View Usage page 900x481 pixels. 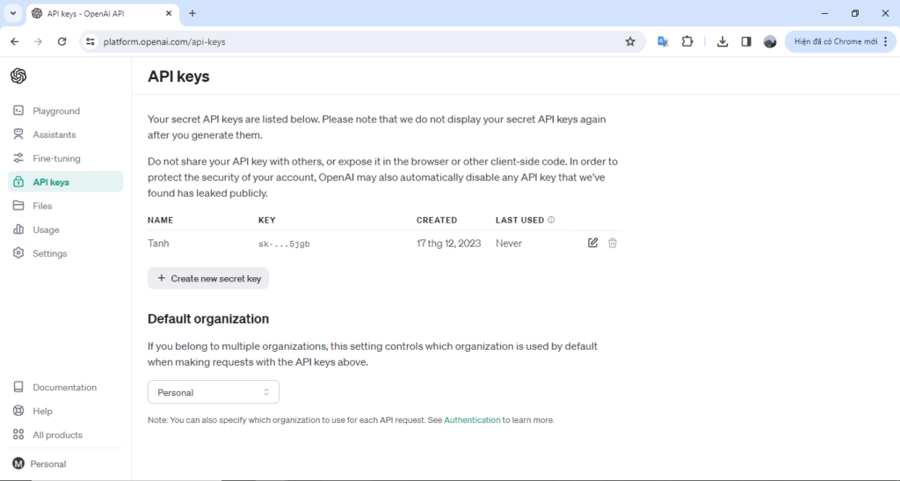(46, 230)
